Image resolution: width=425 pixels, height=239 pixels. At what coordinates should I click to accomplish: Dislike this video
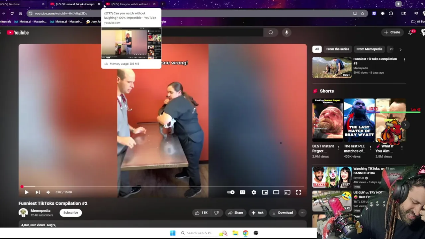pos(216,213)
